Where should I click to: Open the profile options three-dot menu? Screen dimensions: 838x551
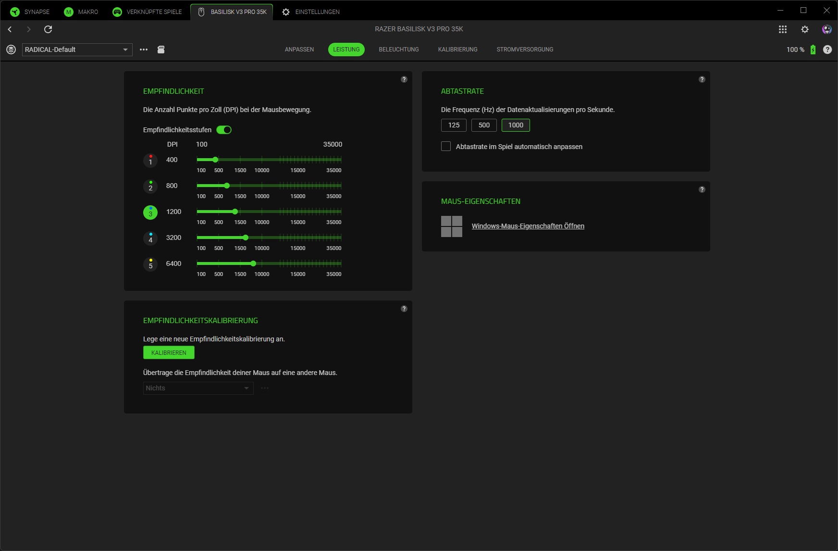pyautogui.click(x=144, y=50)
